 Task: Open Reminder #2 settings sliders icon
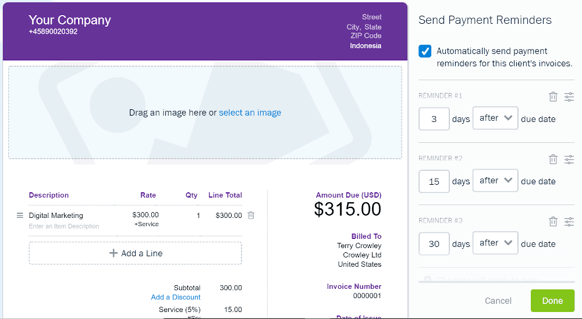(569, 159)
